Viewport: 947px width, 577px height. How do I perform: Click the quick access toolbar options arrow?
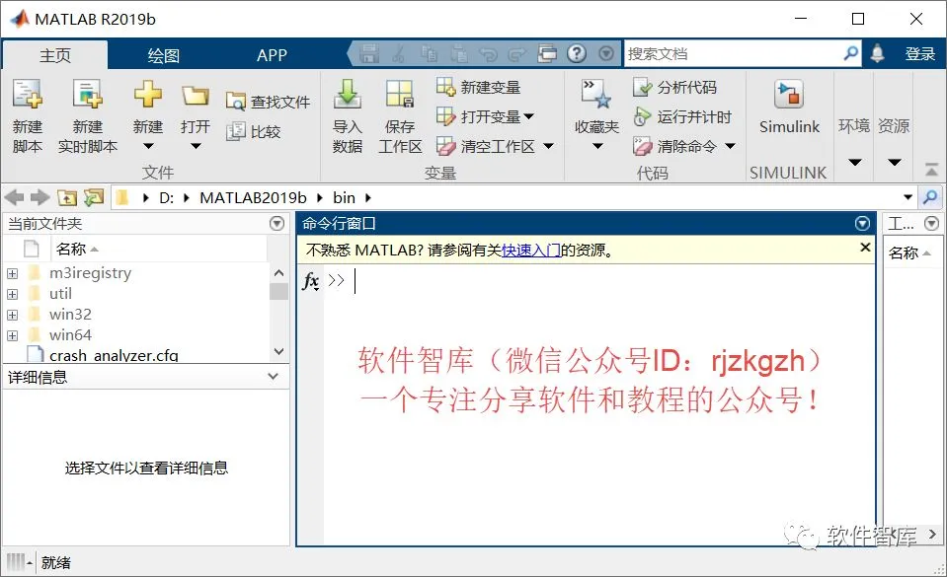coord(606,53)
